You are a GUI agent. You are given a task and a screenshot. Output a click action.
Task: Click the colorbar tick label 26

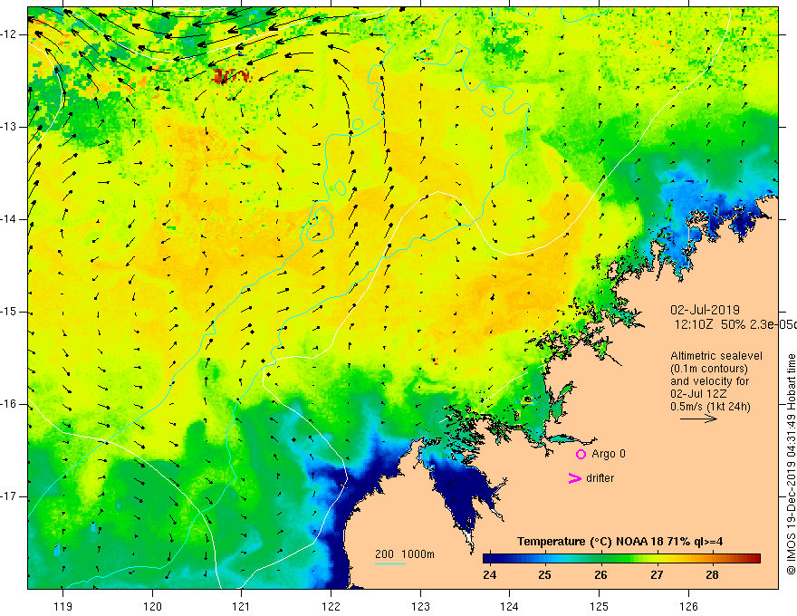point(600,575)
